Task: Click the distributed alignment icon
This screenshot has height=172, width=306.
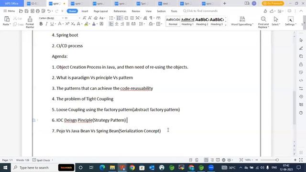Action: 133,24
